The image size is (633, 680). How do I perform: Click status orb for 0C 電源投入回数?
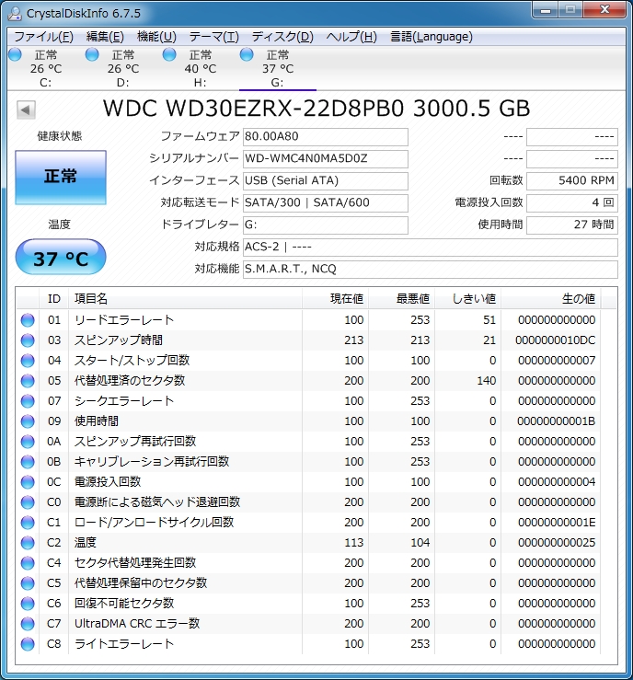(x=28, y=482)
